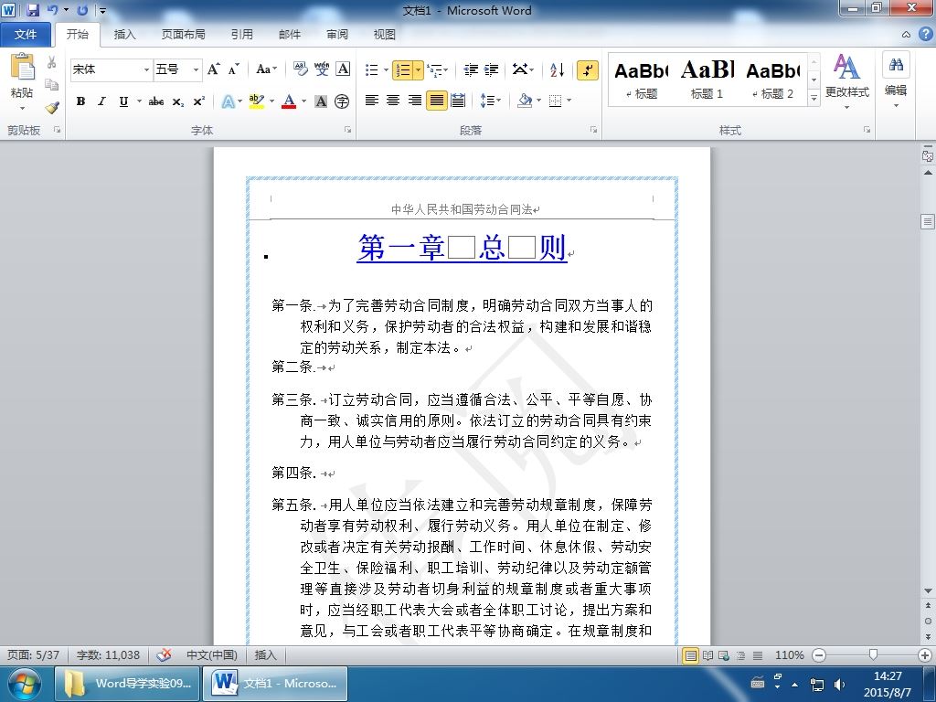Screen dimensions: 936x702
Task: Open the 文件 (File) tab
Action: [x=25, y=35]
